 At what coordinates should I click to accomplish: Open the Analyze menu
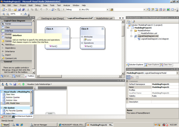coord(67,5)
